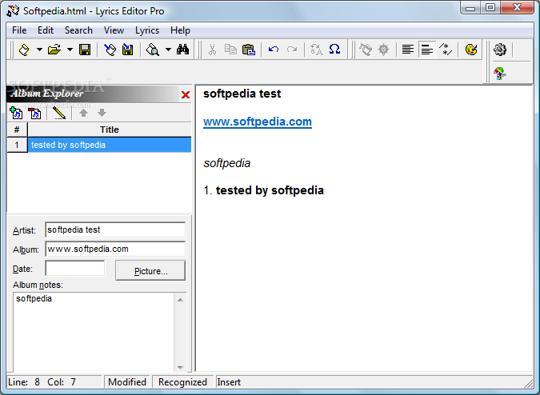Open the View menu
This screenshot has height=395, width=540.
114,30
